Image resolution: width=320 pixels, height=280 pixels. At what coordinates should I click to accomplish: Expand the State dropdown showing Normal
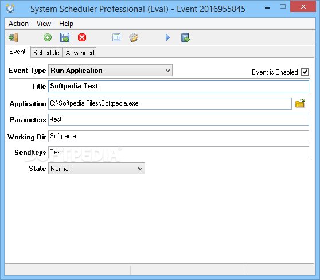[96, 169]
